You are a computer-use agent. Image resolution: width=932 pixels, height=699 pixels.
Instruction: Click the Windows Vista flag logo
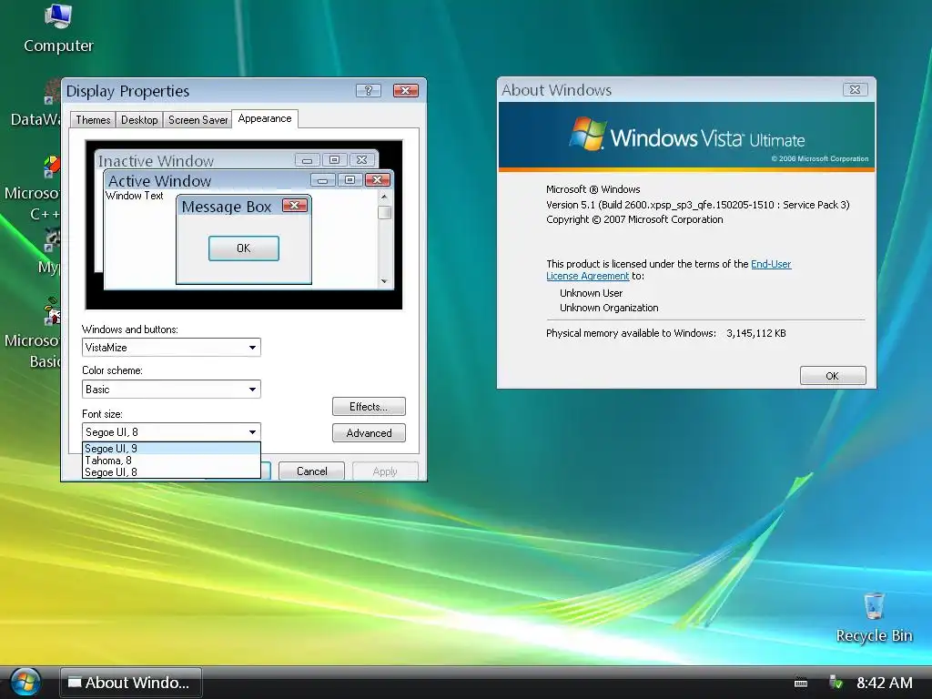pos(587,134)
